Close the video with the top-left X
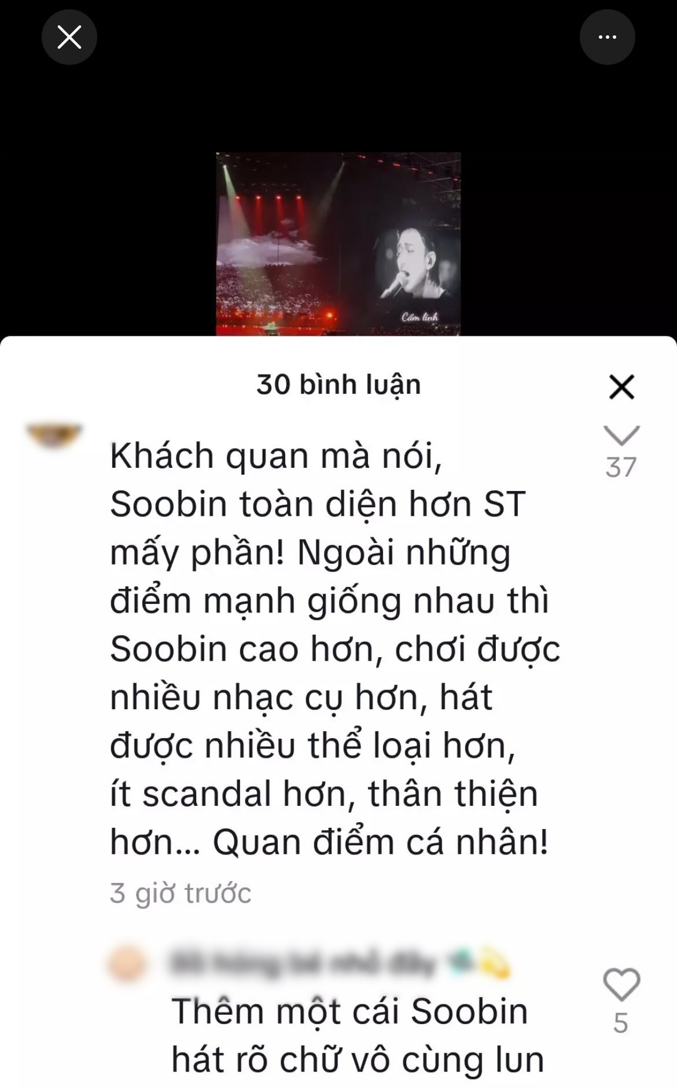This screenshot has width=677, height=1089. (x=69, y=38)
